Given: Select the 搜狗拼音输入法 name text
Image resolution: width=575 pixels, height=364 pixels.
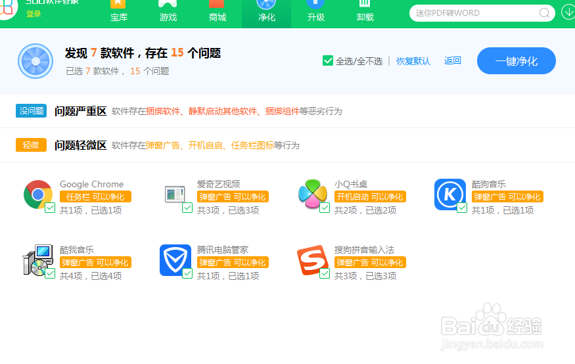Looking at the screenshot, I should pyautogui.click(x=364, y=250).
